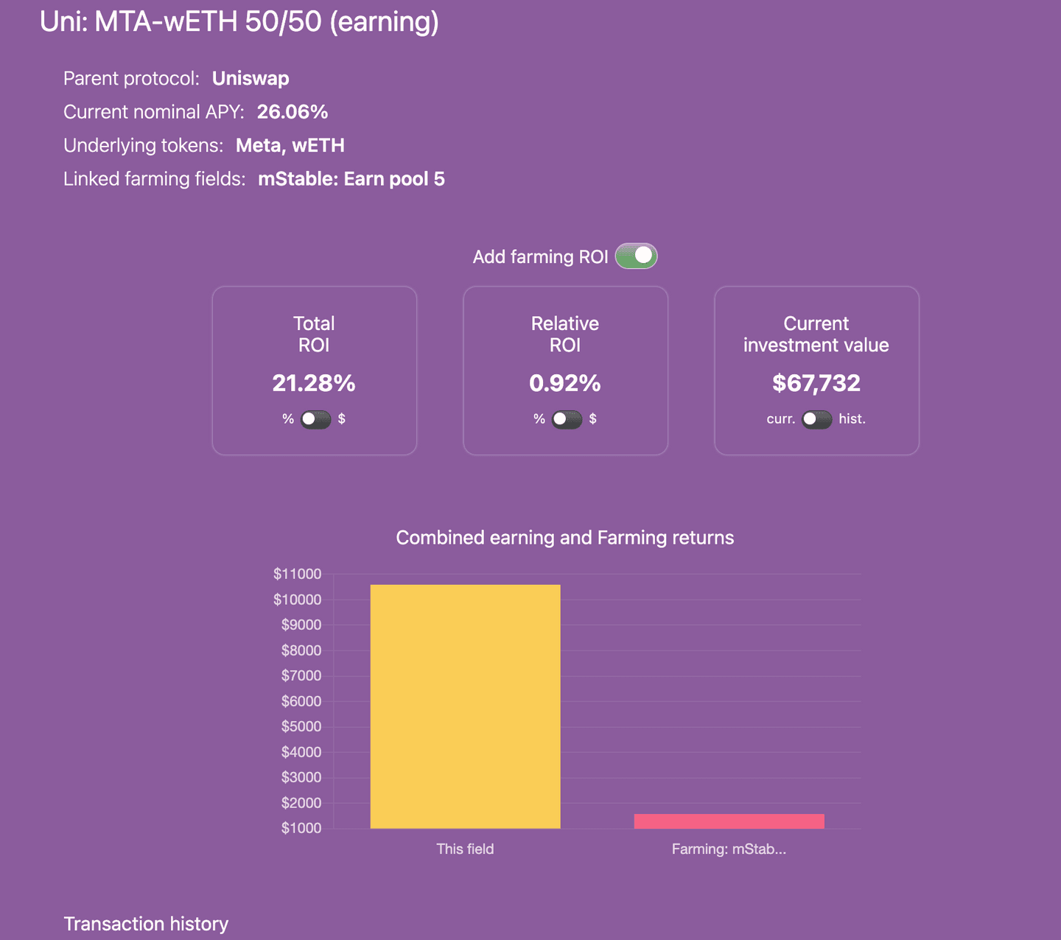
Task: Open the Total ROI card
Action: click(x=315, y=371)
